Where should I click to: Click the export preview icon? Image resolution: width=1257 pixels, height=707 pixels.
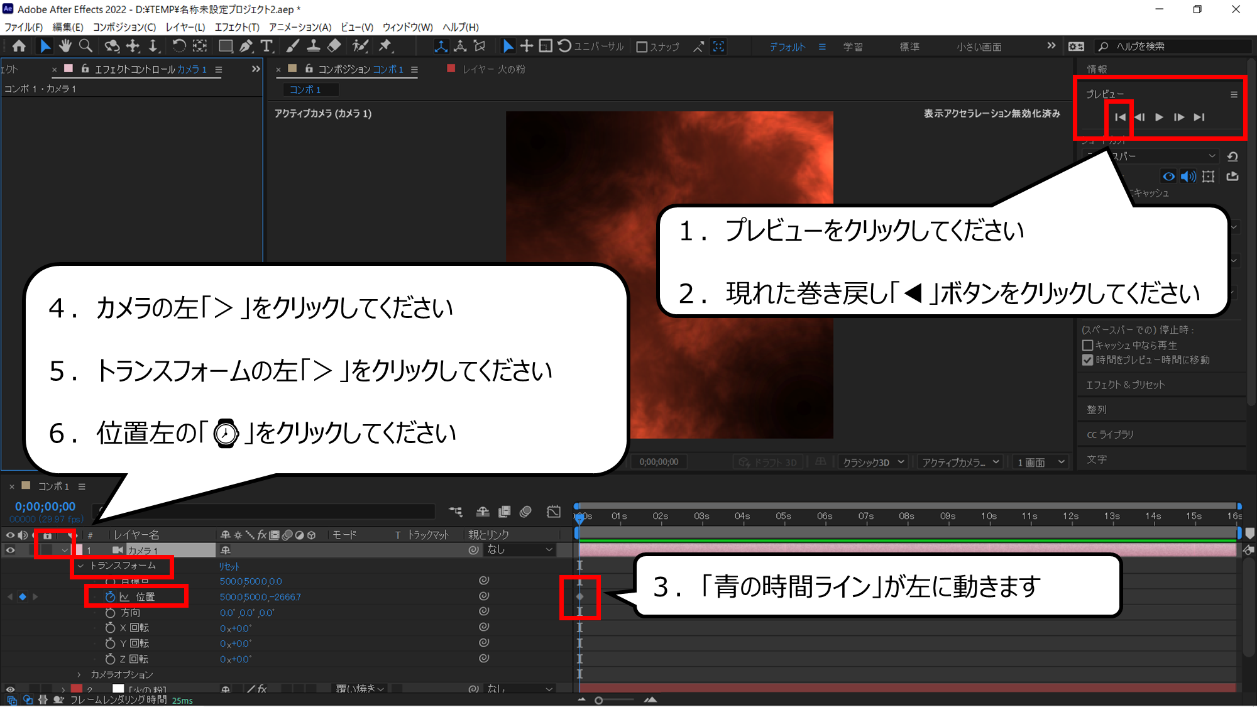click(1232, 177)
